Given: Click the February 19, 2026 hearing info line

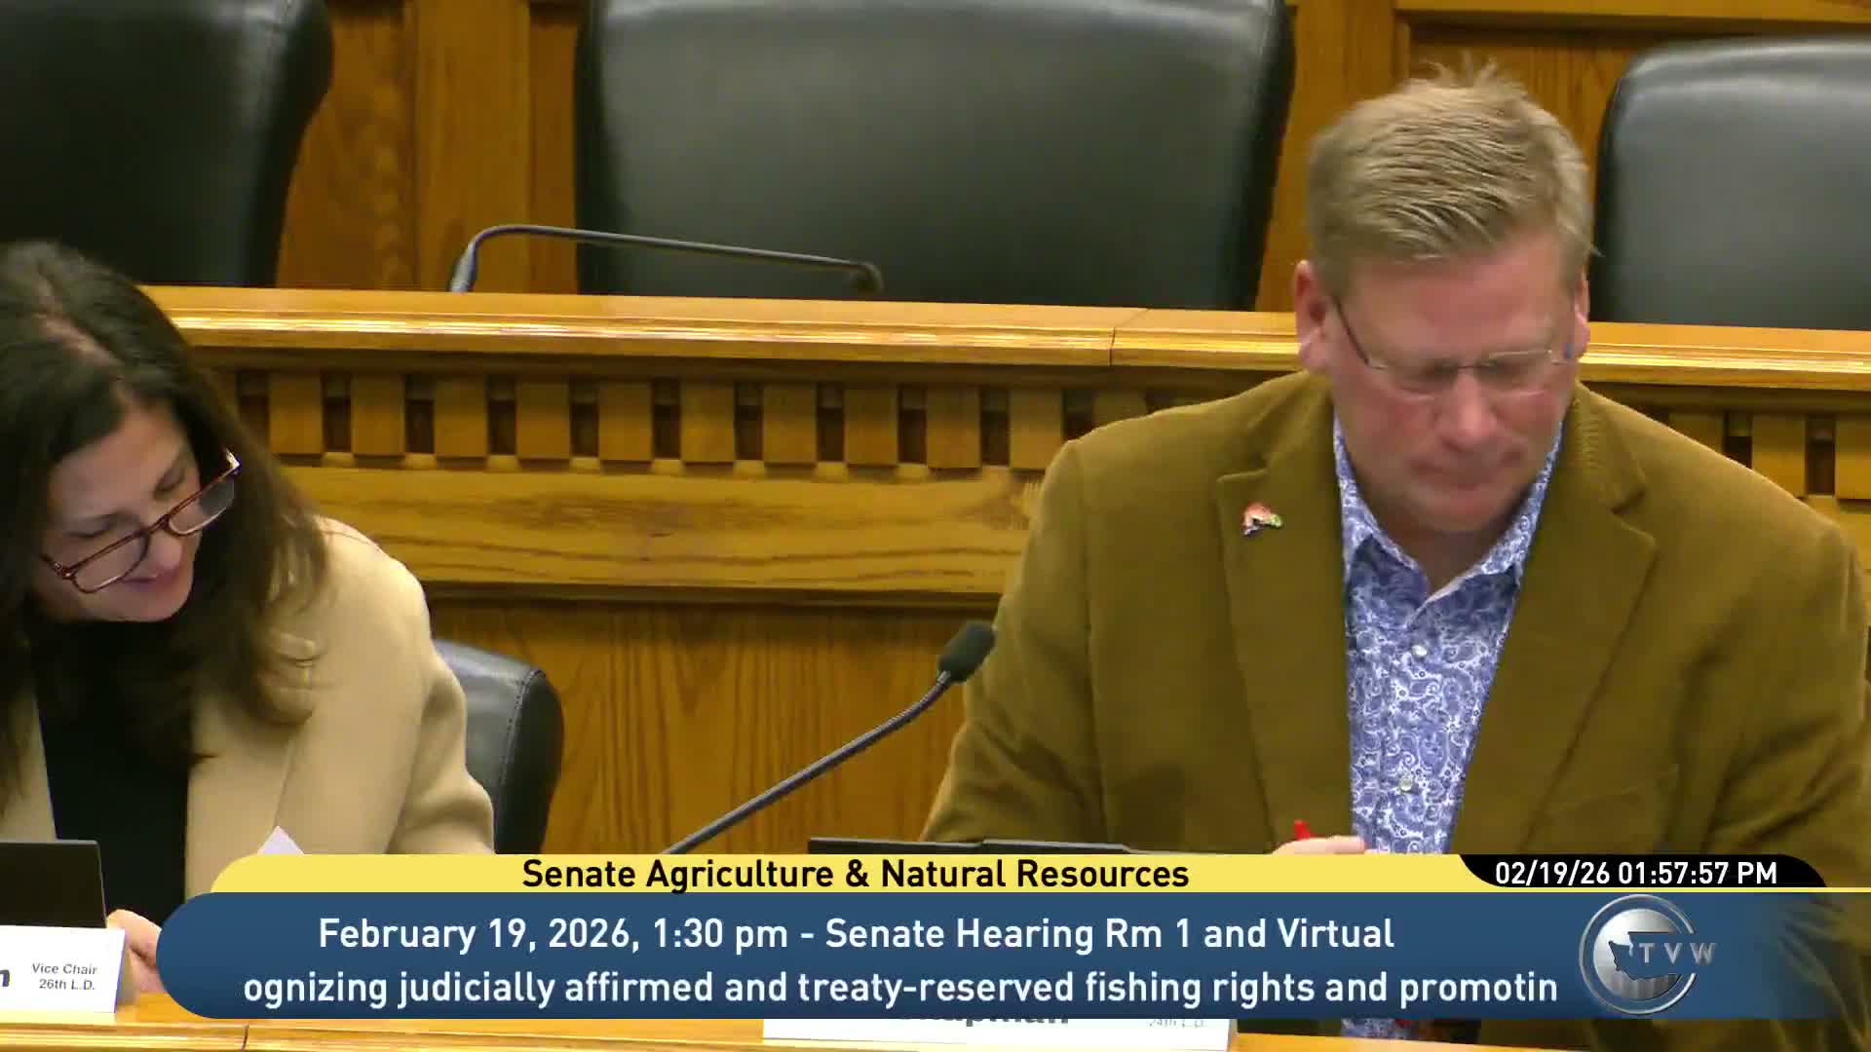Looking at the screenshot, I should 855,933.
